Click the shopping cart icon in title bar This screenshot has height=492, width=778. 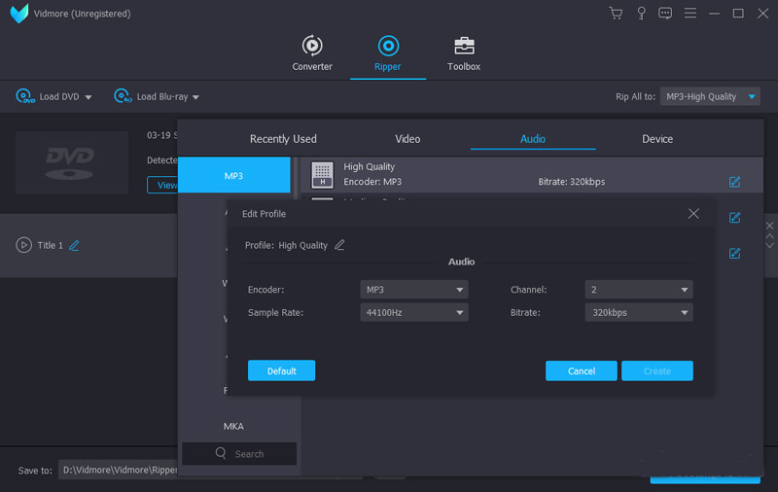pyautogui.click(x=616, y=14)
